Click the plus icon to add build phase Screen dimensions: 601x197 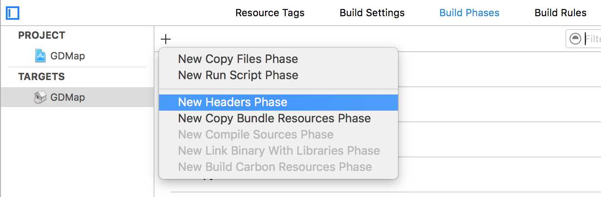coord(166,39)
